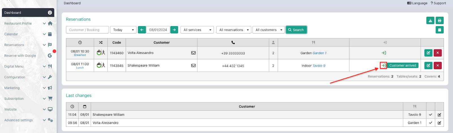Confirm the Shakespeare William change checkmark

(430, 115)
